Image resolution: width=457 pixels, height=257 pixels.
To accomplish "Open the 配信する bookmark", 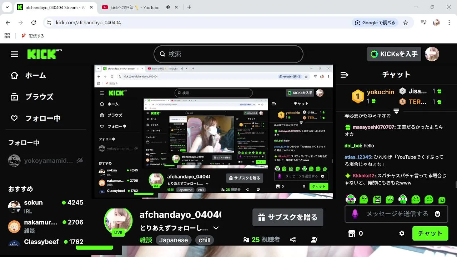I will [x=33, y=36].
